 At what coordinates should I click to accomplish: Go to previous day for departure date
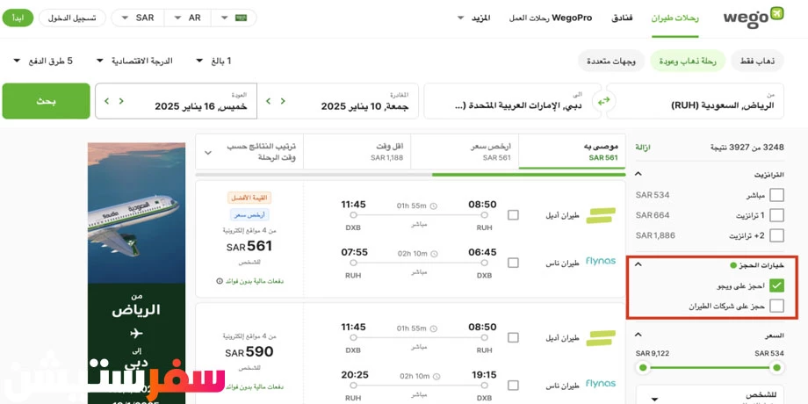283,101
